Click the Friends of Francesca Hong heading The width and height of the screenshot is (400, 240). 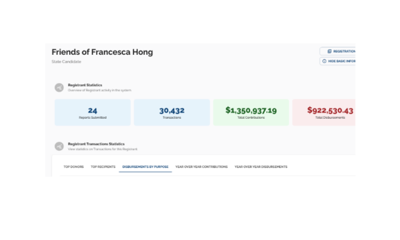[x=102, y=52]
